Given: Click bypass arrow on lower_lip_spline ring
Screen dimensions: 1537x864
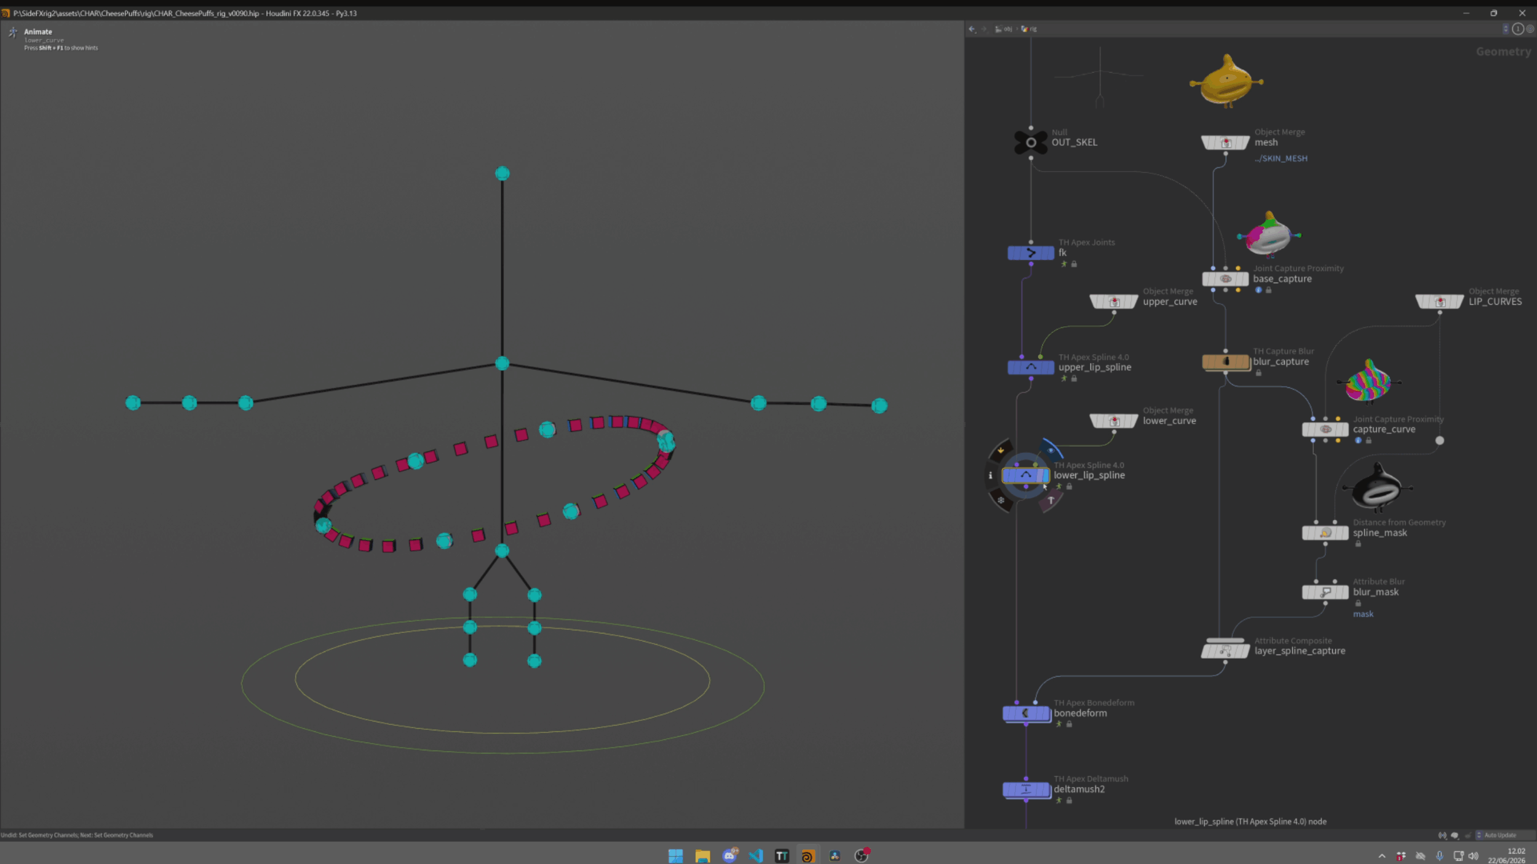Looking at the screenshot, I should (1001, 450).
